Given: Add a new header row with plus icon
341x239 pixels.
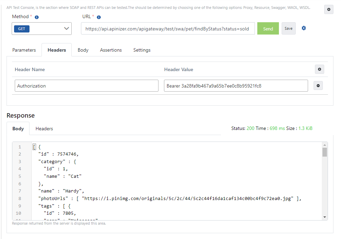Looking at the screenshot, I should point(319,69).
